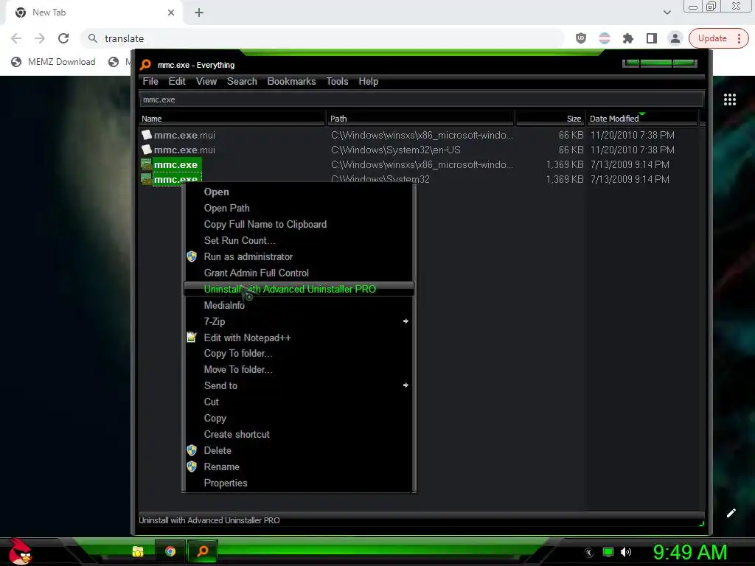Switch to Chrome from the taskbar
Image resolution: width=755 pixels, height=566 pixels.
(170, 551)
